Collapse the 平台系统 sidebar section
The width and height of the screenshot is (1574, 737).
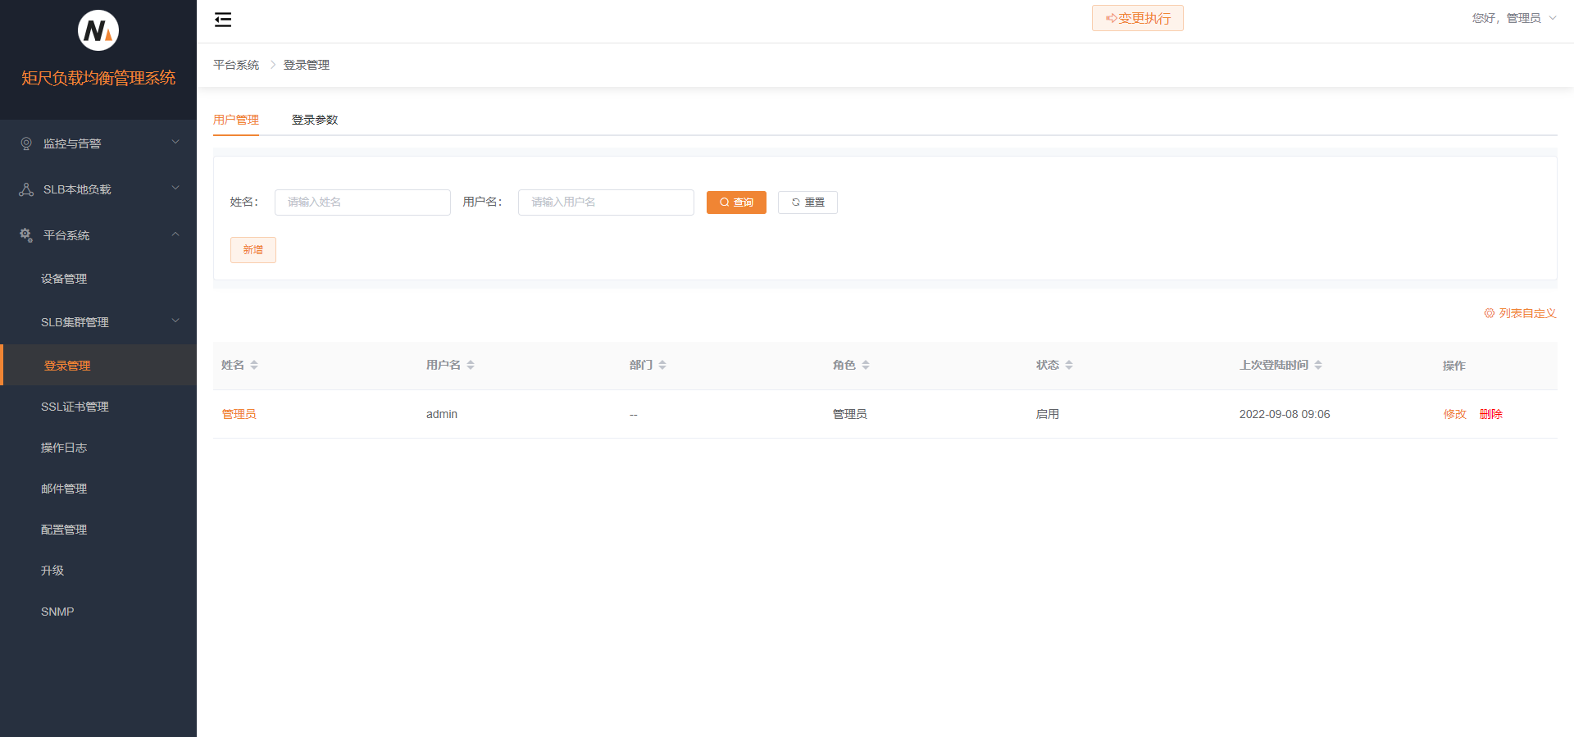(98, 235)
